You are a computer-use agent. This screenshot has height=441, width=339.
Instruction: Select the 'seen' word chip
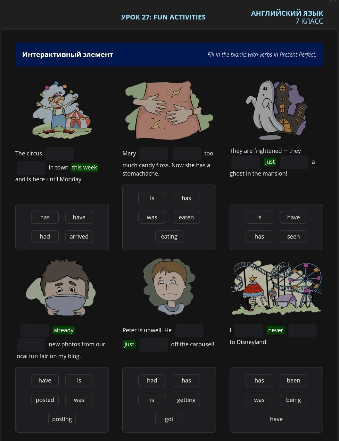(x=294, y=237)
